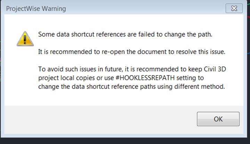This screenshot has height=144, width=250.
Task: Click the exclamation mark inside the warning icon
Action: (x=25, y=40)
